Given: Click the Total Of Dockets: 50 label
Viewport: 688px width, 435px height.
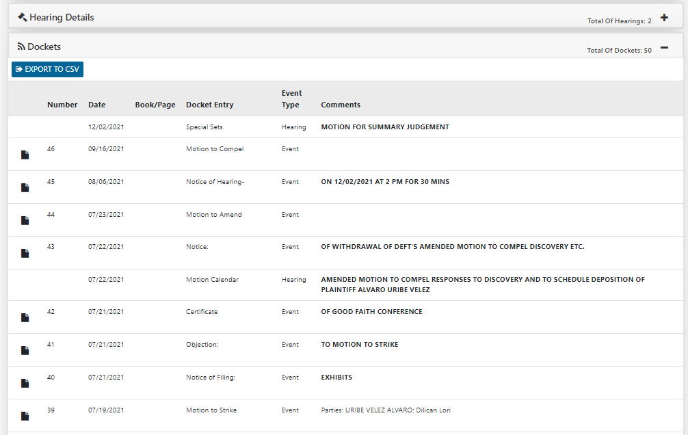Looking at the screenshot, I should [620, 51].
